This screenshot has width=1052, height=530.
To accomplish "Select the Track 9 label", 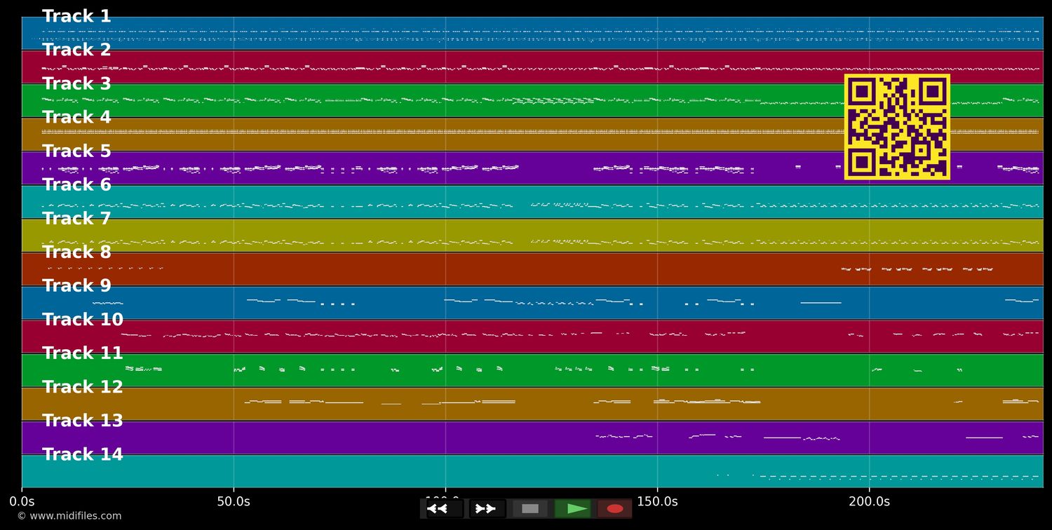I will click(76, 285).
